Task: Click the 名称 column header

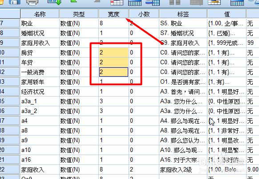Action: (x=40, y=14)
